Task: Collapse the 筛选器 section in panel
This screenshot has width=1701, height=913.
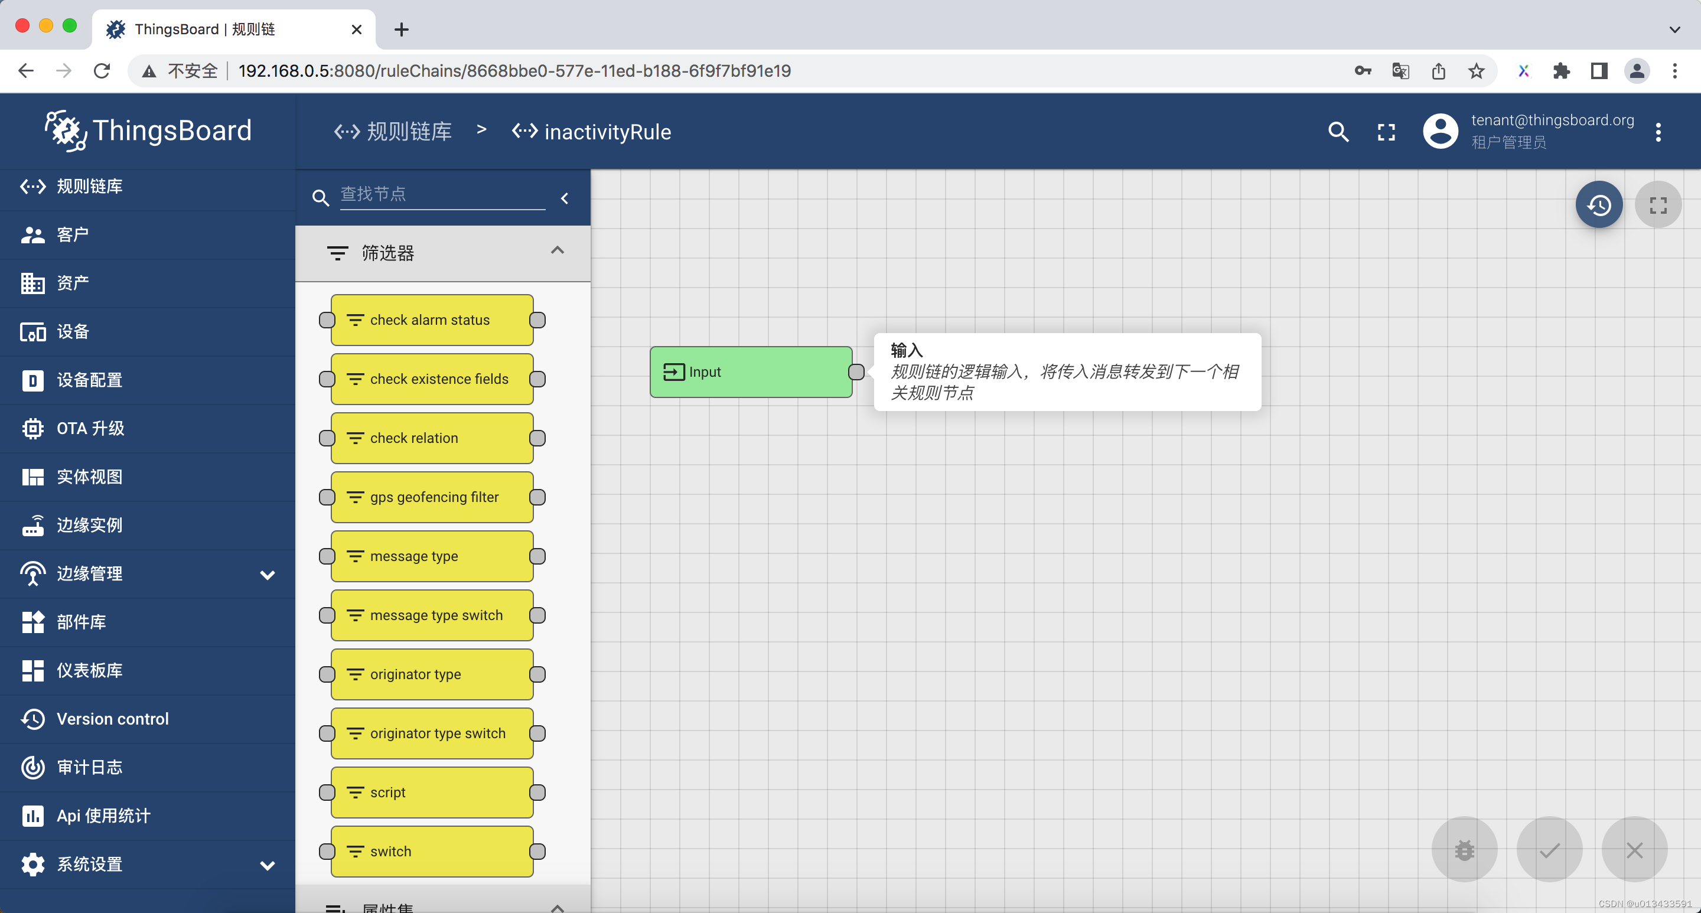Action: point(559,252)
